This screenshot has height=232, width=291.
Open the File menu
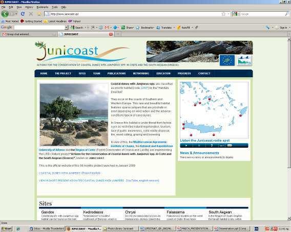(4, 7)
